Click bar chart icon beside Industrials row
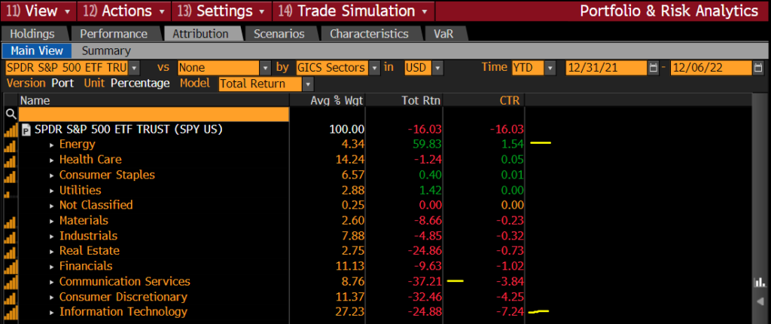771x324 pixels. (x=10, y=237)
